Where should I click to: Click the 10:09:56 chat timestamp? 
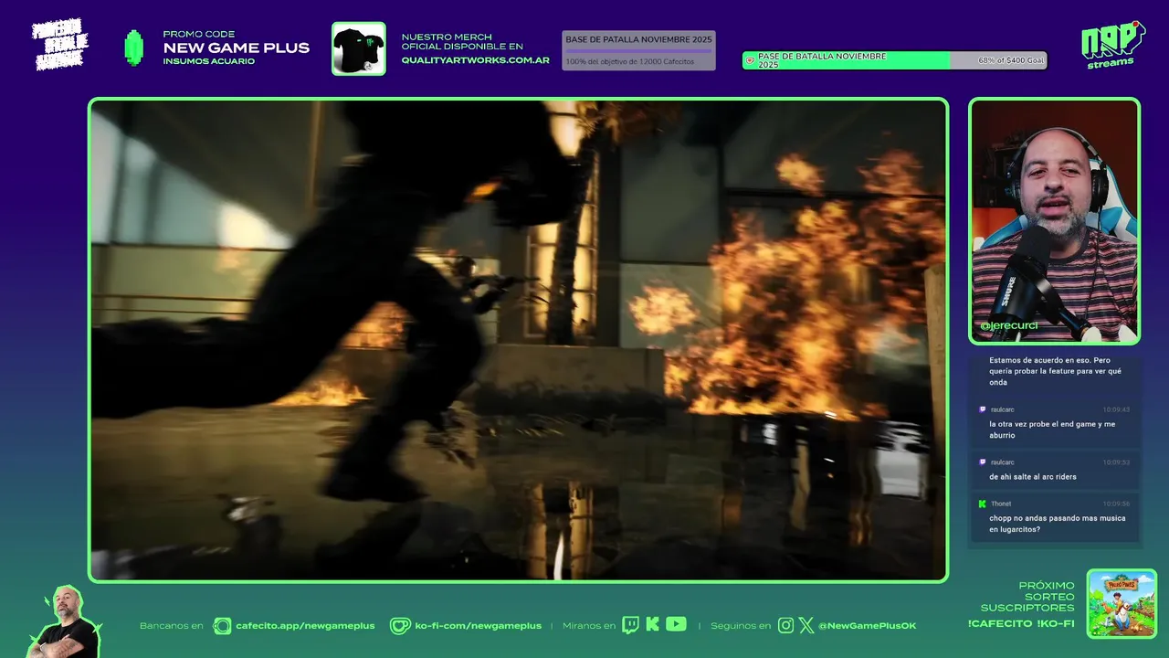(1116, 504)
